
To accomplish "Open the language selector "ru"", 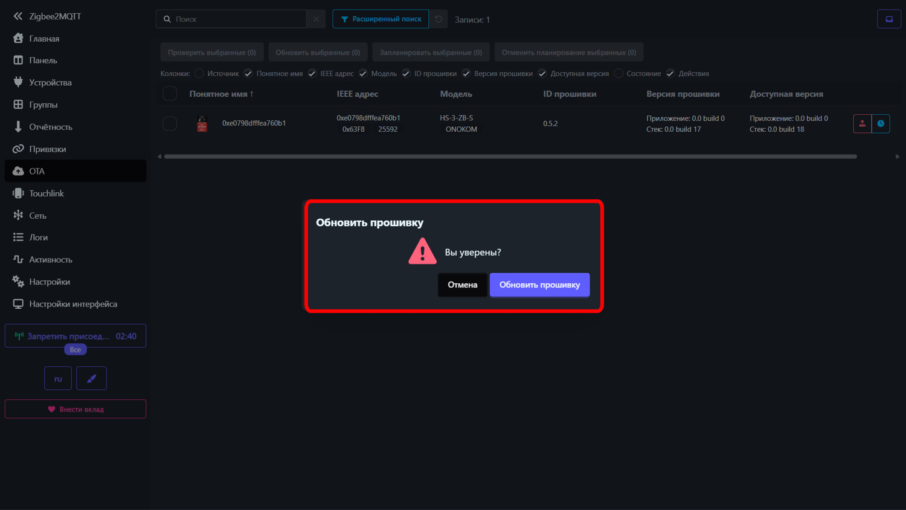I will (58, 378).
